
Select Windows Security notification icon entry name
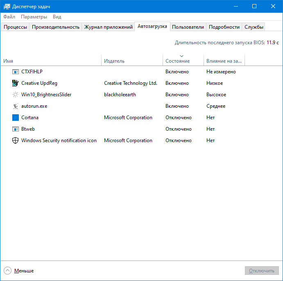(x=59, y=140)
